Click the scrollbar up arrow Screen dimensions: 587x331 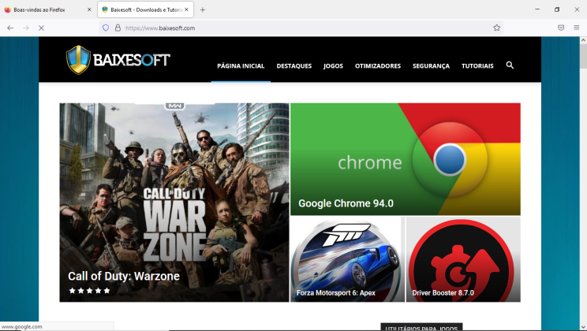tap(583, 39)
